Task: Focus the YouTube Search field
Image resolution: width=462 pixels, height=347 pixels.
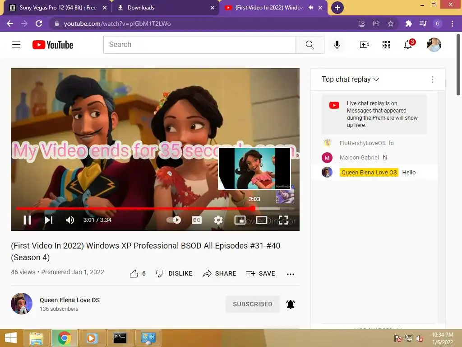Action: point(200,45)
